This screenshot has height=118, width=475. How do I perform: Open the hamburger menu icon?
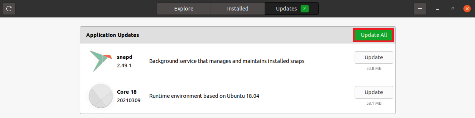point(420,9)
